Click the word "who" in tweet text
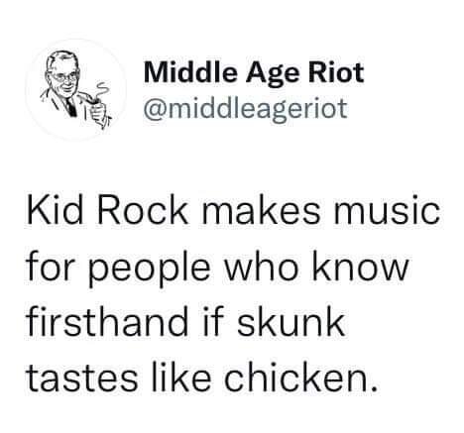Viewport: 464px width, 433px height. pyautogui.click(x=261, y=267)
